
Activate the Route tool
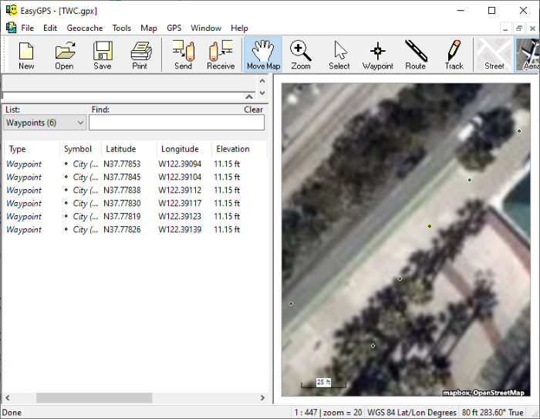click(416, 55)
